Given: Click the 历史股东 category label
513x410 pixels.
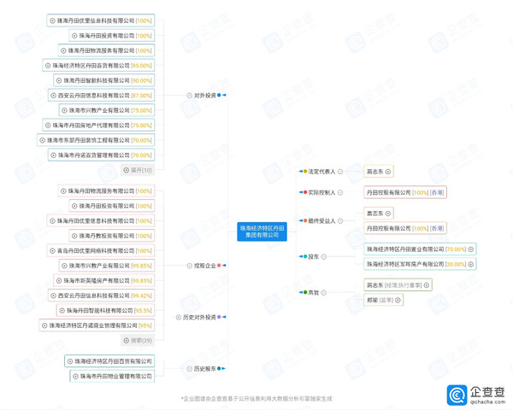Looking at the screenshot, I should (x=205, y=369).
